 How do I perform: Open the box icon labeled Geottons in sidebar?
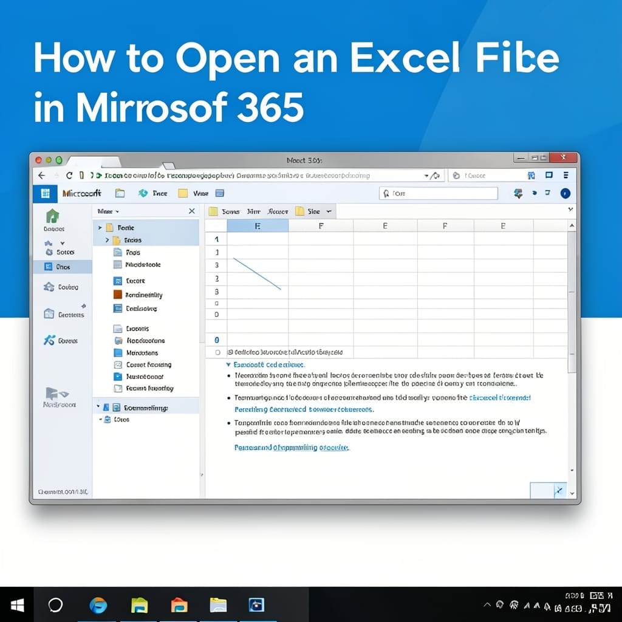point(49,314)
